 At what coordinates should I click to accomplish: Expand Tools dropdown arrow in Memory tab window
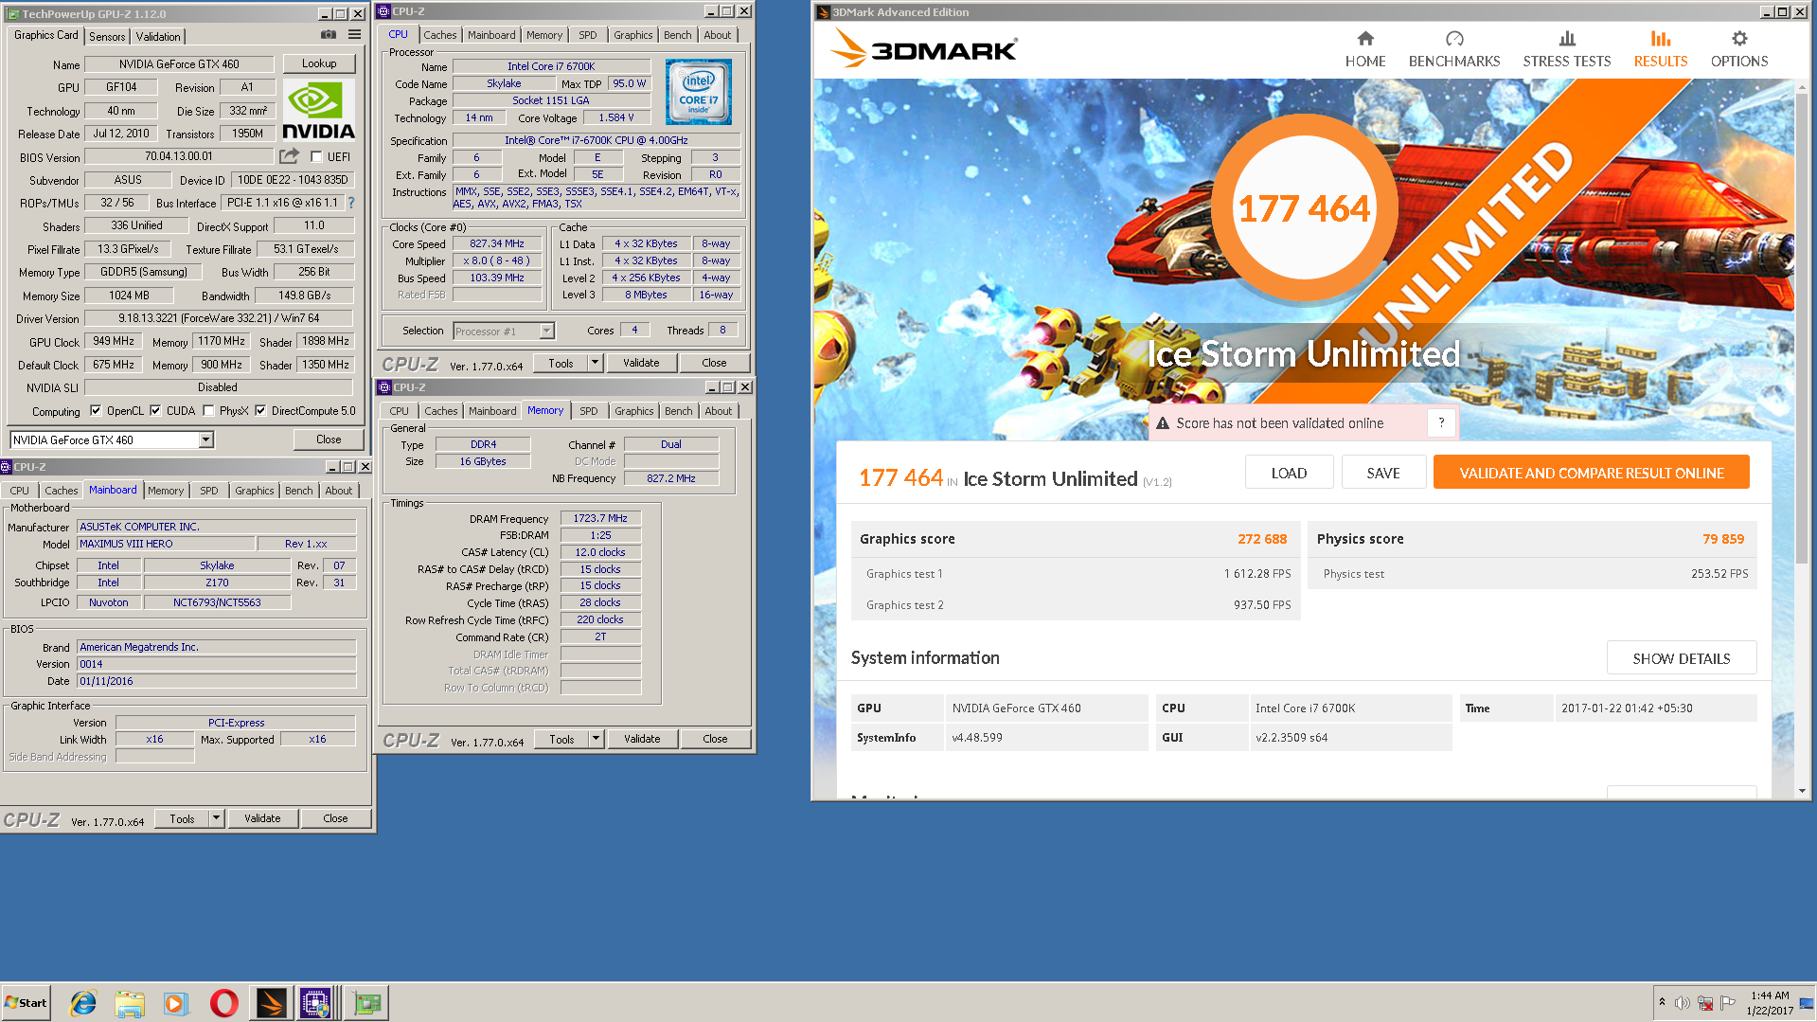(x=596, y=739)
